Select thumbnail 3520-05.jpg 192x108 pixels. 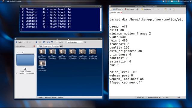(x=62, y=54)
